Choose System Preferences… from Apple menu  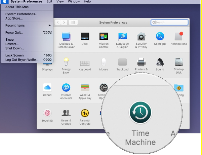[x=27, y=14]
